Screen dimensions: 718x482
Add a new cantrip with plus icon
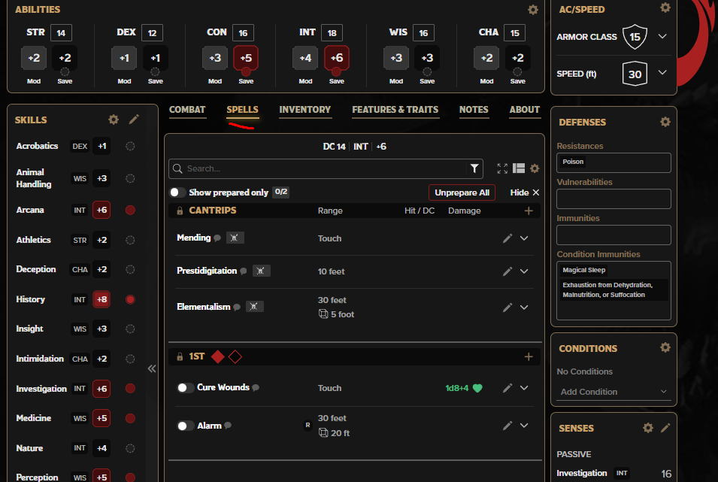(x=529, y=211)
